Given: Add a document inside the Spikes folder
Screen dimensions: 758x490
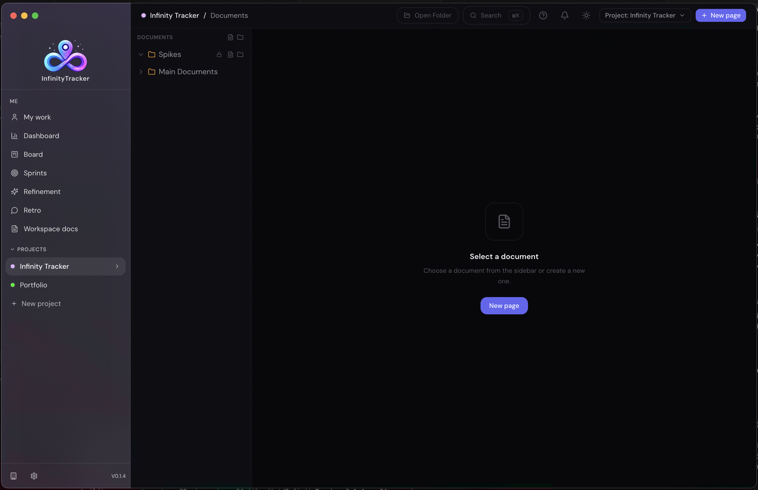Looking at the screenshot, I should coord(230,55).
